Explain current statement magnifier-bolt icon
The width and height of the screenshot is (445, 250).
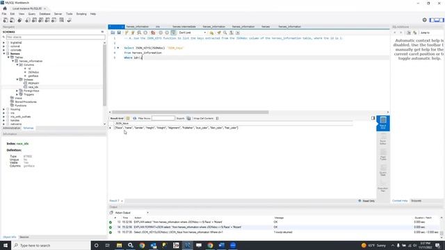point(139,33)
